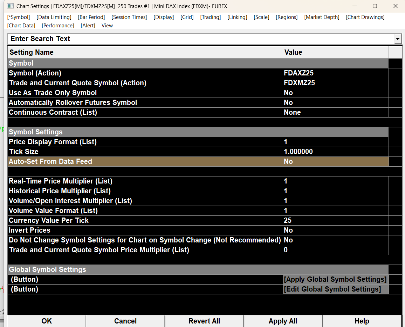Viewport: 405px width, 327px height.
Task: Open the View menu
Action: (x=107, y=26)
